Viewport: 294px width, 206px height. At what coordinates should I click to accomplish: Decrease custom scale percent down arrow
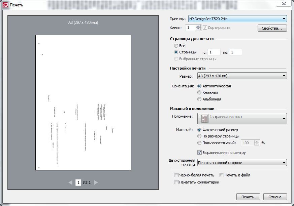tap(257, 144)
